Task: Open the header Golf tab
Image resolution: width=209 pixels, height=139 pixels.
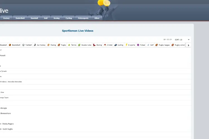Action: [x=46, y=18]
